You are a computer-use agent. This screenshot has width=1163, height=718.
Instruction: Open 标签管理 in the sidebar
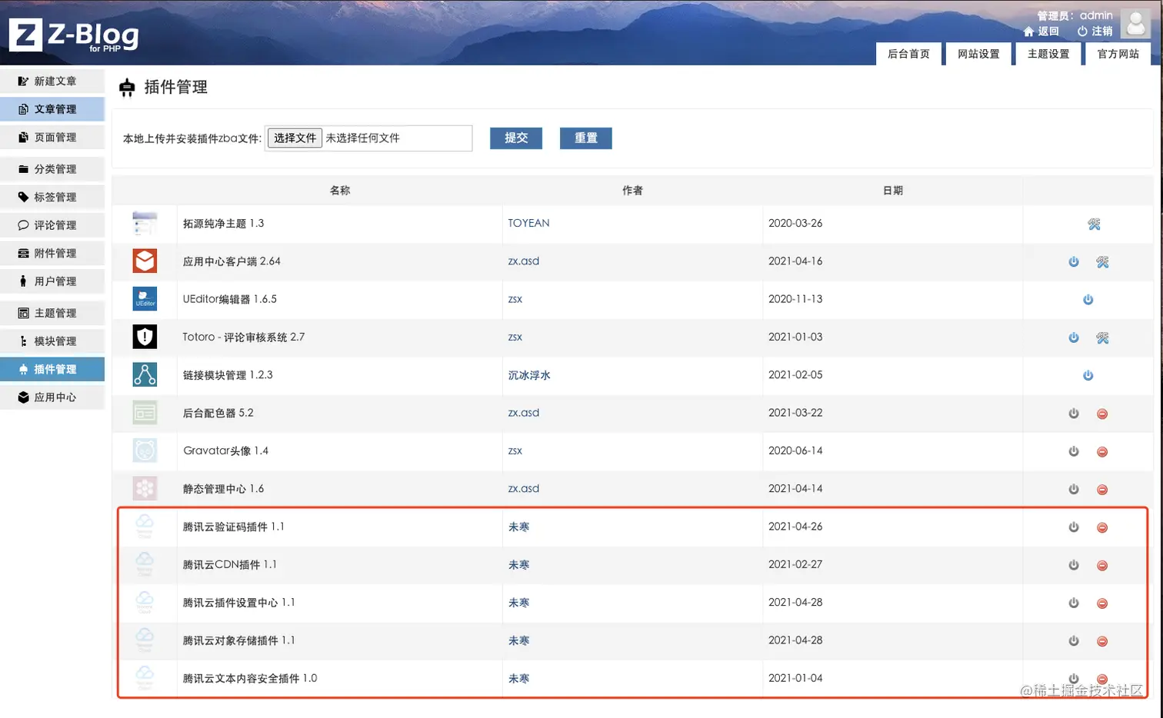click(52, 197)
